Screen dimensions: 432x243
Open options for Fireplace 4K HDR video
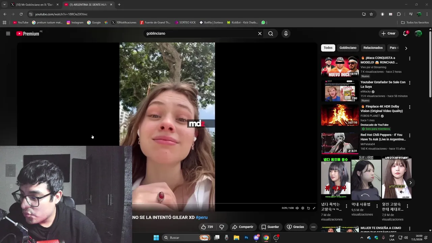click(410, 107)
